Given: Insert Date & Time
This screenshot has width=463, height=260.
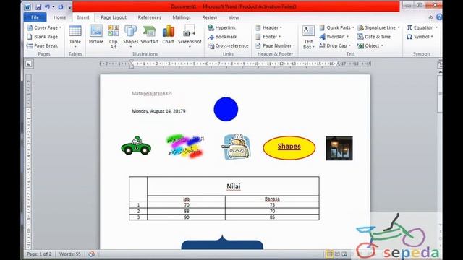Looking at the screenshot, I should pyautogui.click(x=374, y=37).
